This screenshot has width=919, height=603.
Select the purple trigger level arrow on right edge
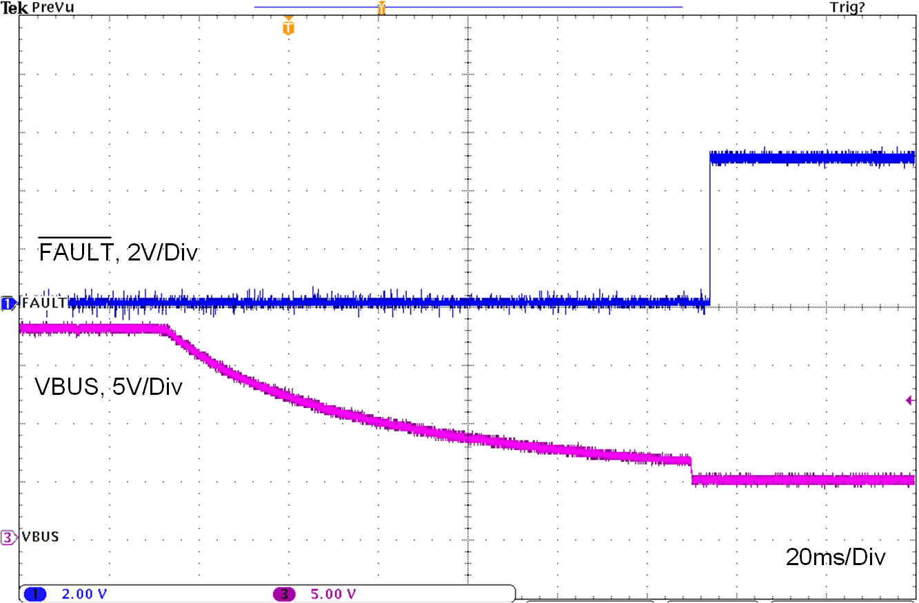pos(911,399)
